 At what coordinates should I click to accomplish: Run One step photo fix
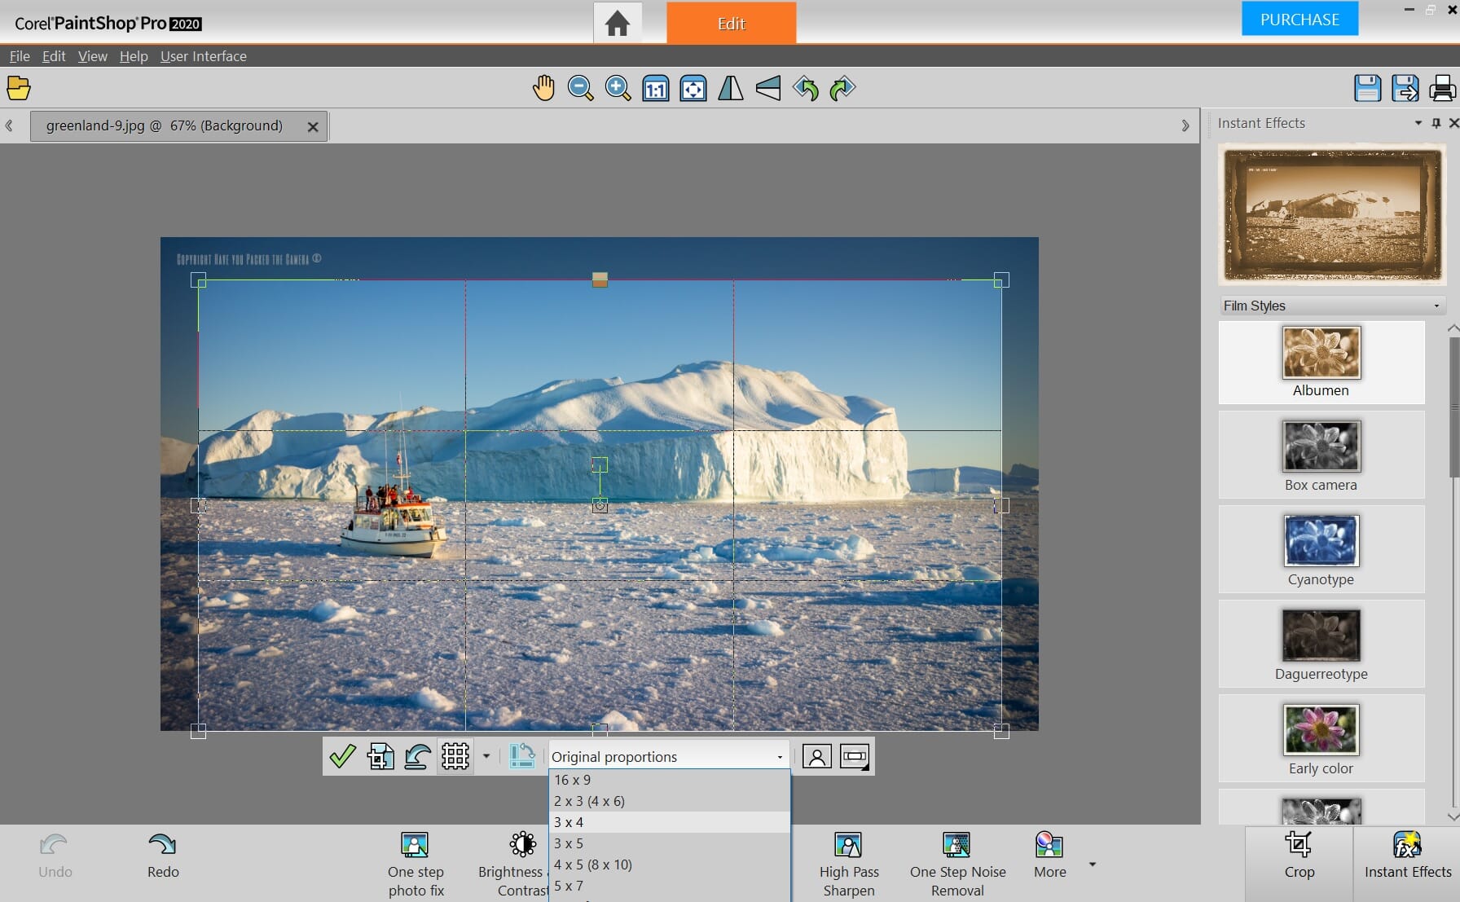click(x=416, y=865)
